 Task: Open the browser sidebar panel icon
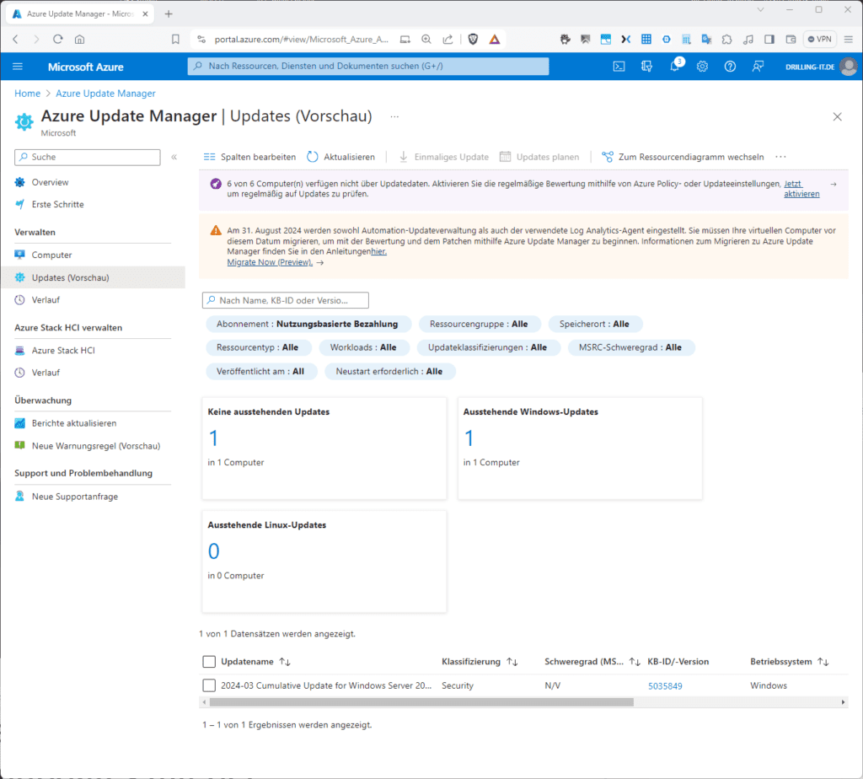[x=769, y=39]
